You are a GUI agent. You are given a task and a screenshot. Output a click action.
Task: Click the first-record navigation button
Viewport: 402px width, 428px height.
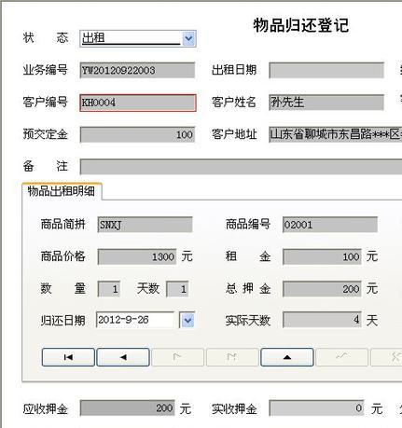(68, 357)
